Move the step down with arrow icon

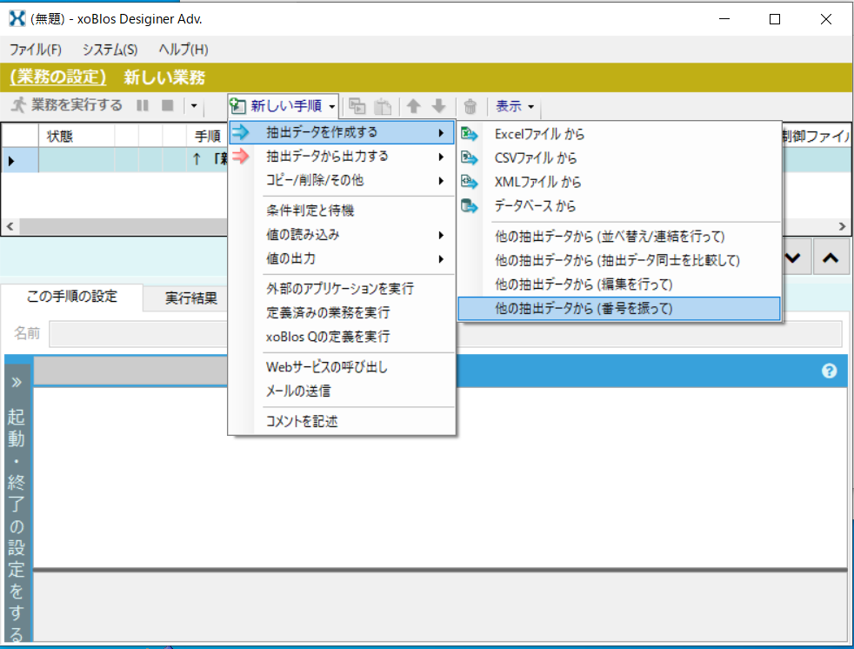coord(438,106)
